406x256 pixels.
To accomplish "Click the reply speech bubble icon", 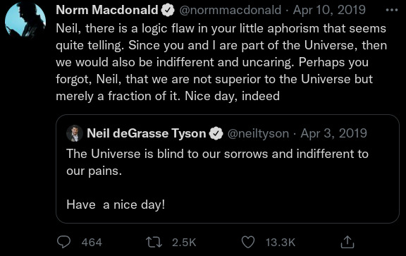I will click(63, 243).
